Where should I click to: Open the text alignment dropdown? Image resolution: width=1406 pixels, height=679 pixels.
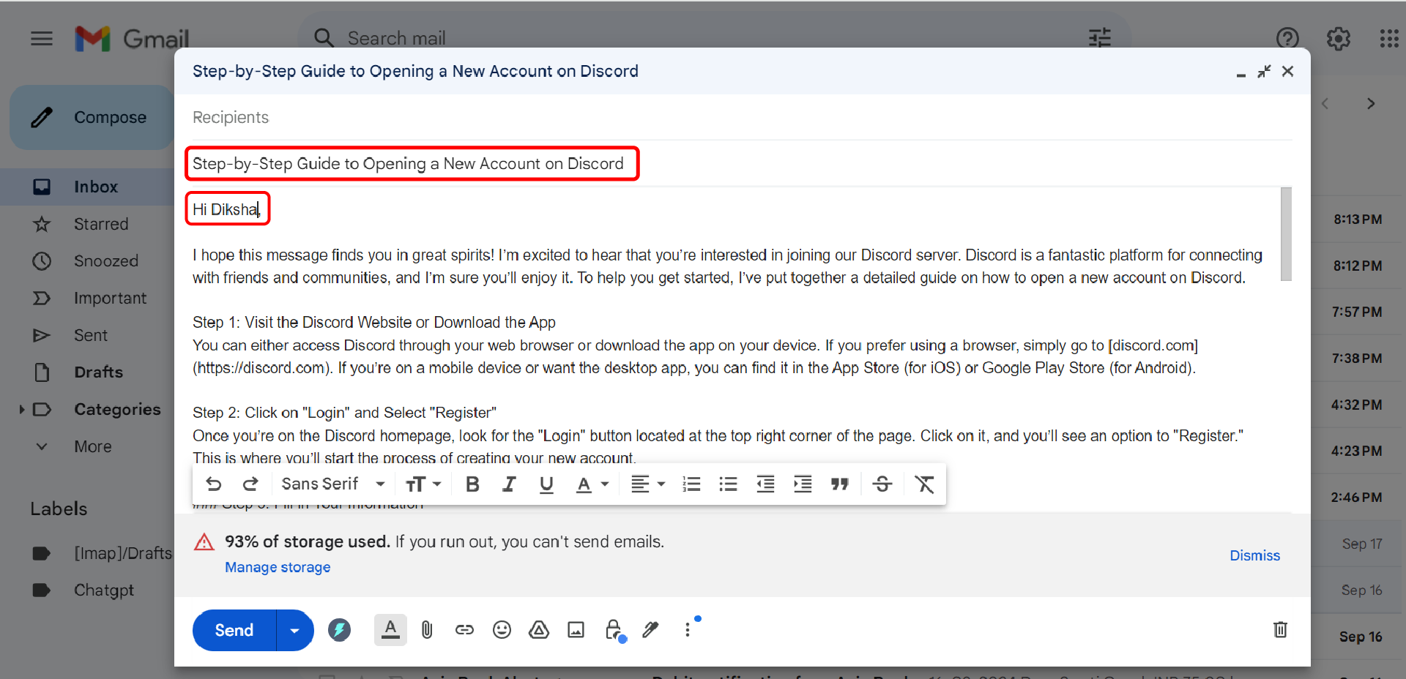tap(647, 484)
